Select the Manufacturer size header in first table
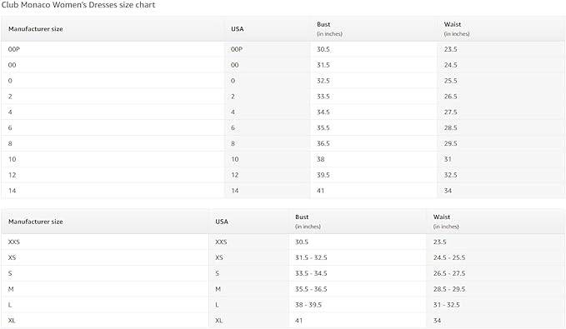 [36, 29]
